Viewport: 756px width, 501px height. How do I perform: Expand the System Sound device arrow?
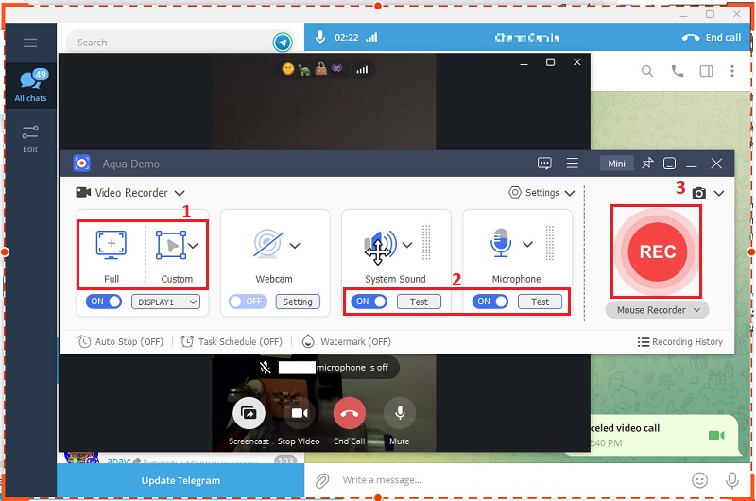407,245
